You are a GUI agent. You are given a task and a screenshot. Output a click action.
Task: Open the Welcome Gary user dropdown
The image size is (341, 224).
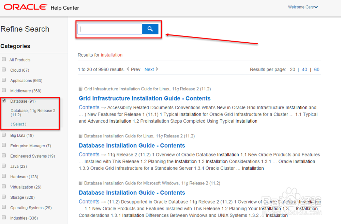pyautogui.click(x=303, y=7)
